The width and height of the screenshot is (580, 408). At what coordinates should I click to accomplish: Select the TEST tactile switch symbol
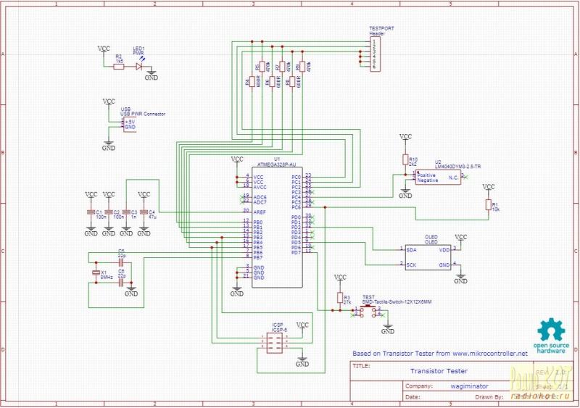[369, 309]
